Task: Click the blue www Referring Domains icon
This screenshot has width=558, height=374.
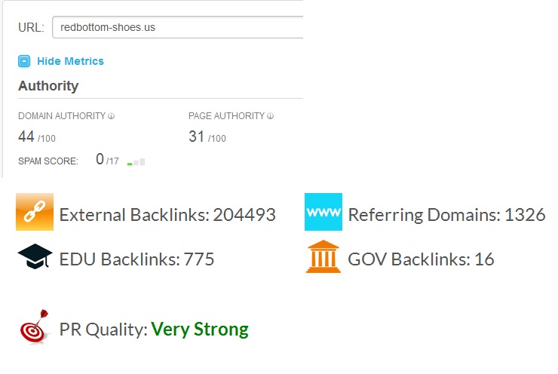Action: tap(323, 213)
